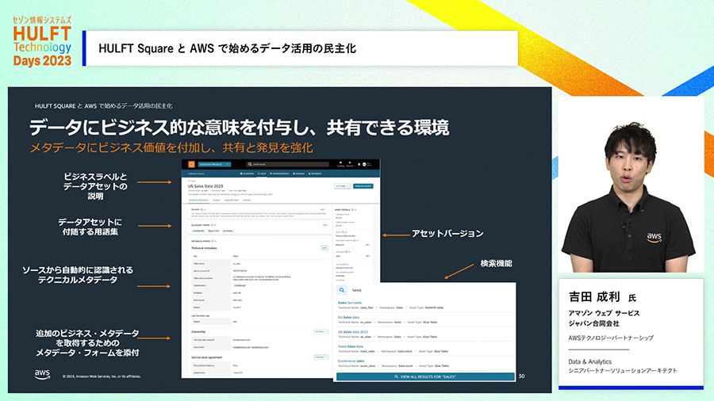The height and width of the screenshot is (401, 714).
Task: Expand the Ownership section actions dropdown
Action: click(x=320, y=330)
